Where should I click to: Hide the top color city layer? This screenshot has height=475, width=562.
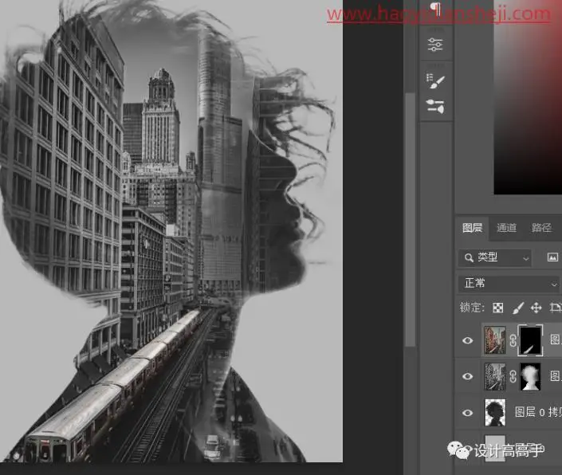467,340
